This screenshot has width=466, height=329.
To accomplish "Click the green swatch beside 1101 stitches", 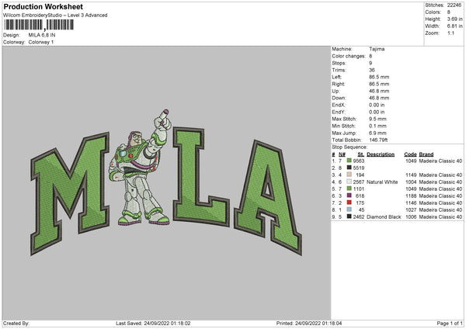I will coord(349,189).
